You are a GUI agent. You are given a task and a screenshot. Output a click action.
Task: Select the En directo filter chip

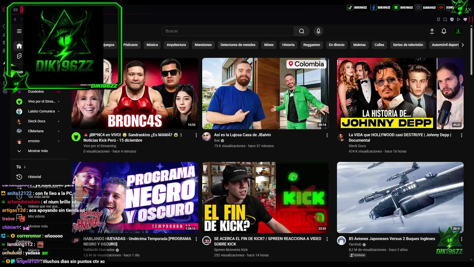337,45
